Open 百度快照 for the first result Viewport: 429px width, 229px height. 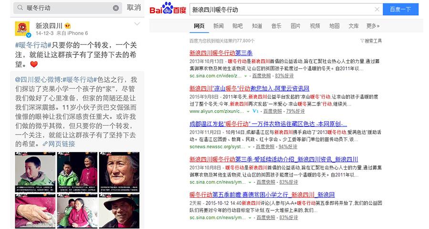pos(261,75)
